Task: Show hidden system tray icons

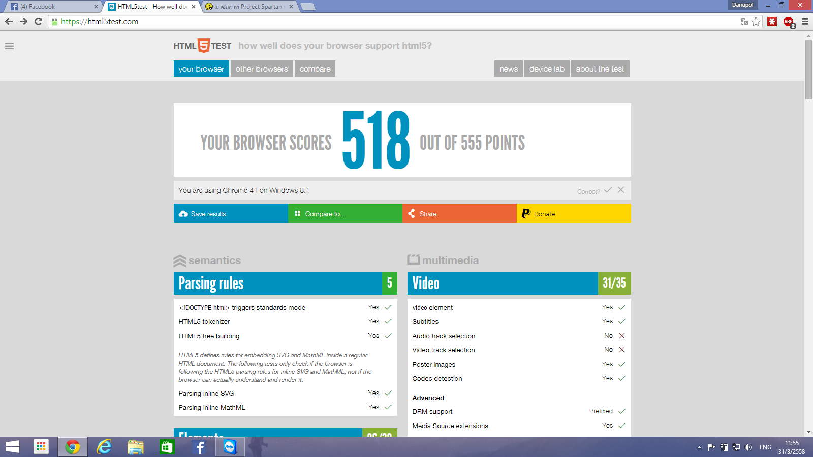Action: coord(699,447)
